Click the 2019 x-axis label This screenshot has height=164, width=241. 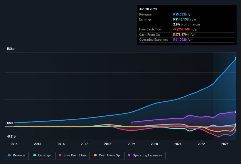tap(131, 144)
